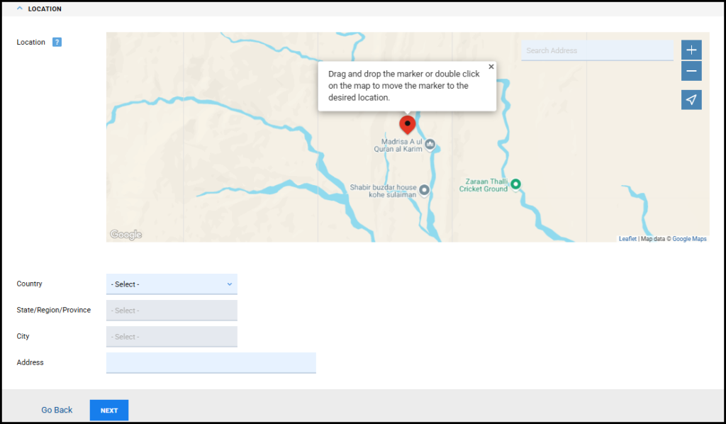Click the Zaraan Thall Cricket Ground marker
726x424 pixels.
tap(515, 184)
